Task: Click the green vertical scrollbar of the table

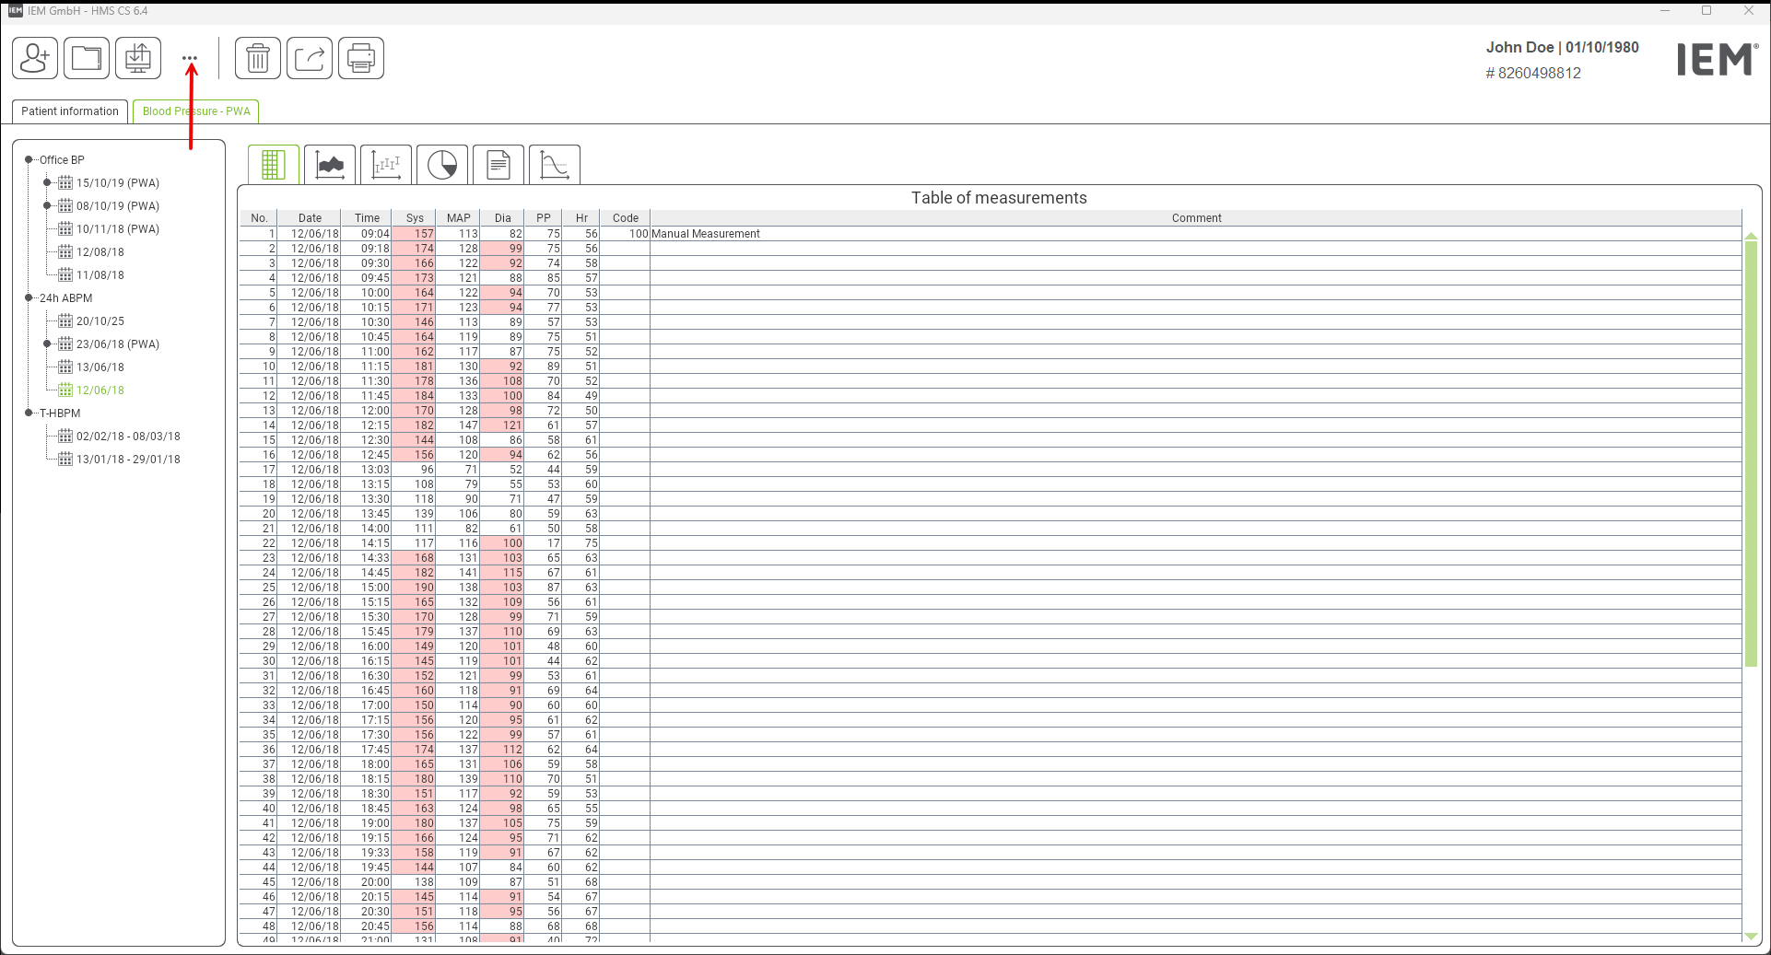Action: click(x=1751, y=451)
